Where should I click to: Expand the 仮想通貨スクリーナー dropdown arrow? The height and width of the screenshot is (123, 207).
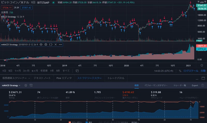pyautogui.click(x=29, y=78)
